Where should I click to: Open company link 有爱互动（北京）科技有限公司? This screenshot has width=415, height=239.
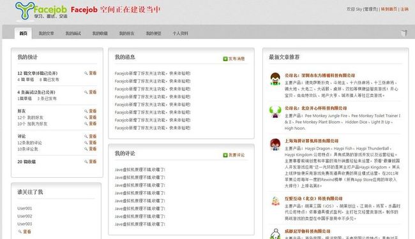point(313,198)
